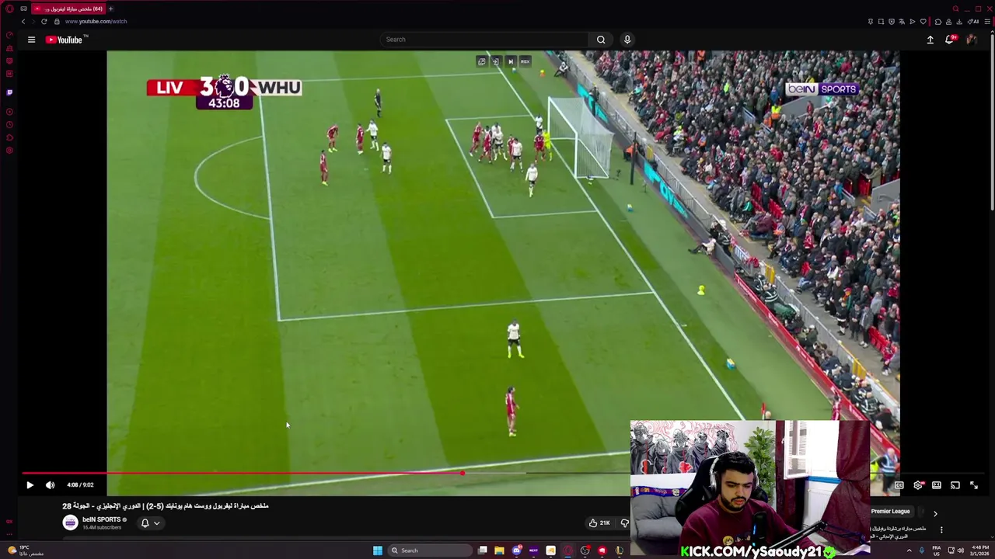Click the Windows taskbar Search box
995x559 pixels.
[430, 550]
